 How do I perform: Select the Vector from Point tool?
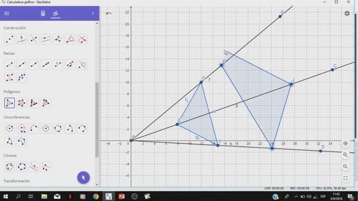(70, 65)
